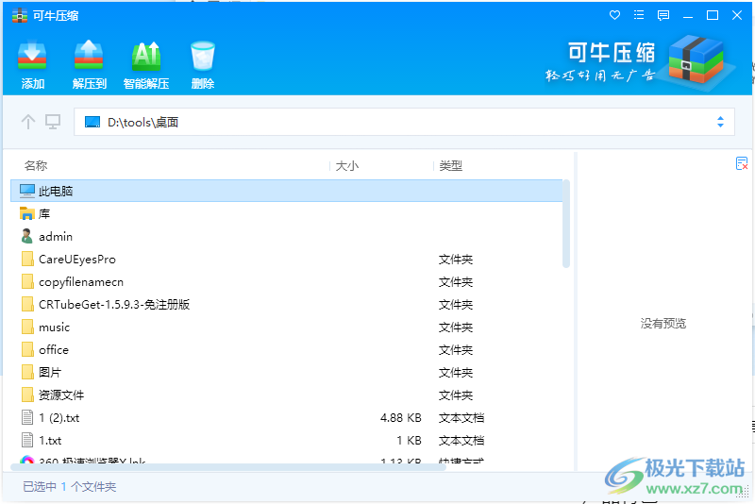Select the CareUEyesPro folder name
The height and width of the screenshot is (504, 755).
tap(77, 259)
